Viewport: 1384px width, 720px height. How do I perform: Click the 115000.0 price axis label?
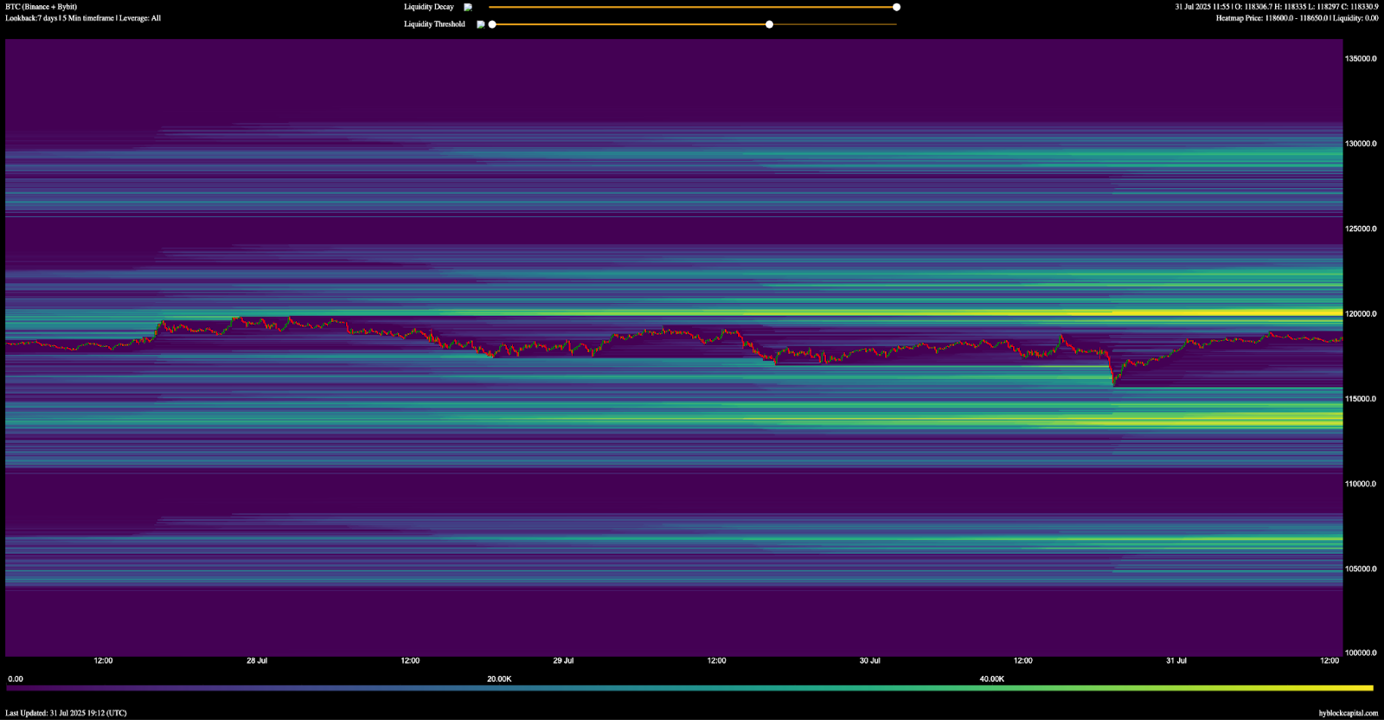(1360, 399)
